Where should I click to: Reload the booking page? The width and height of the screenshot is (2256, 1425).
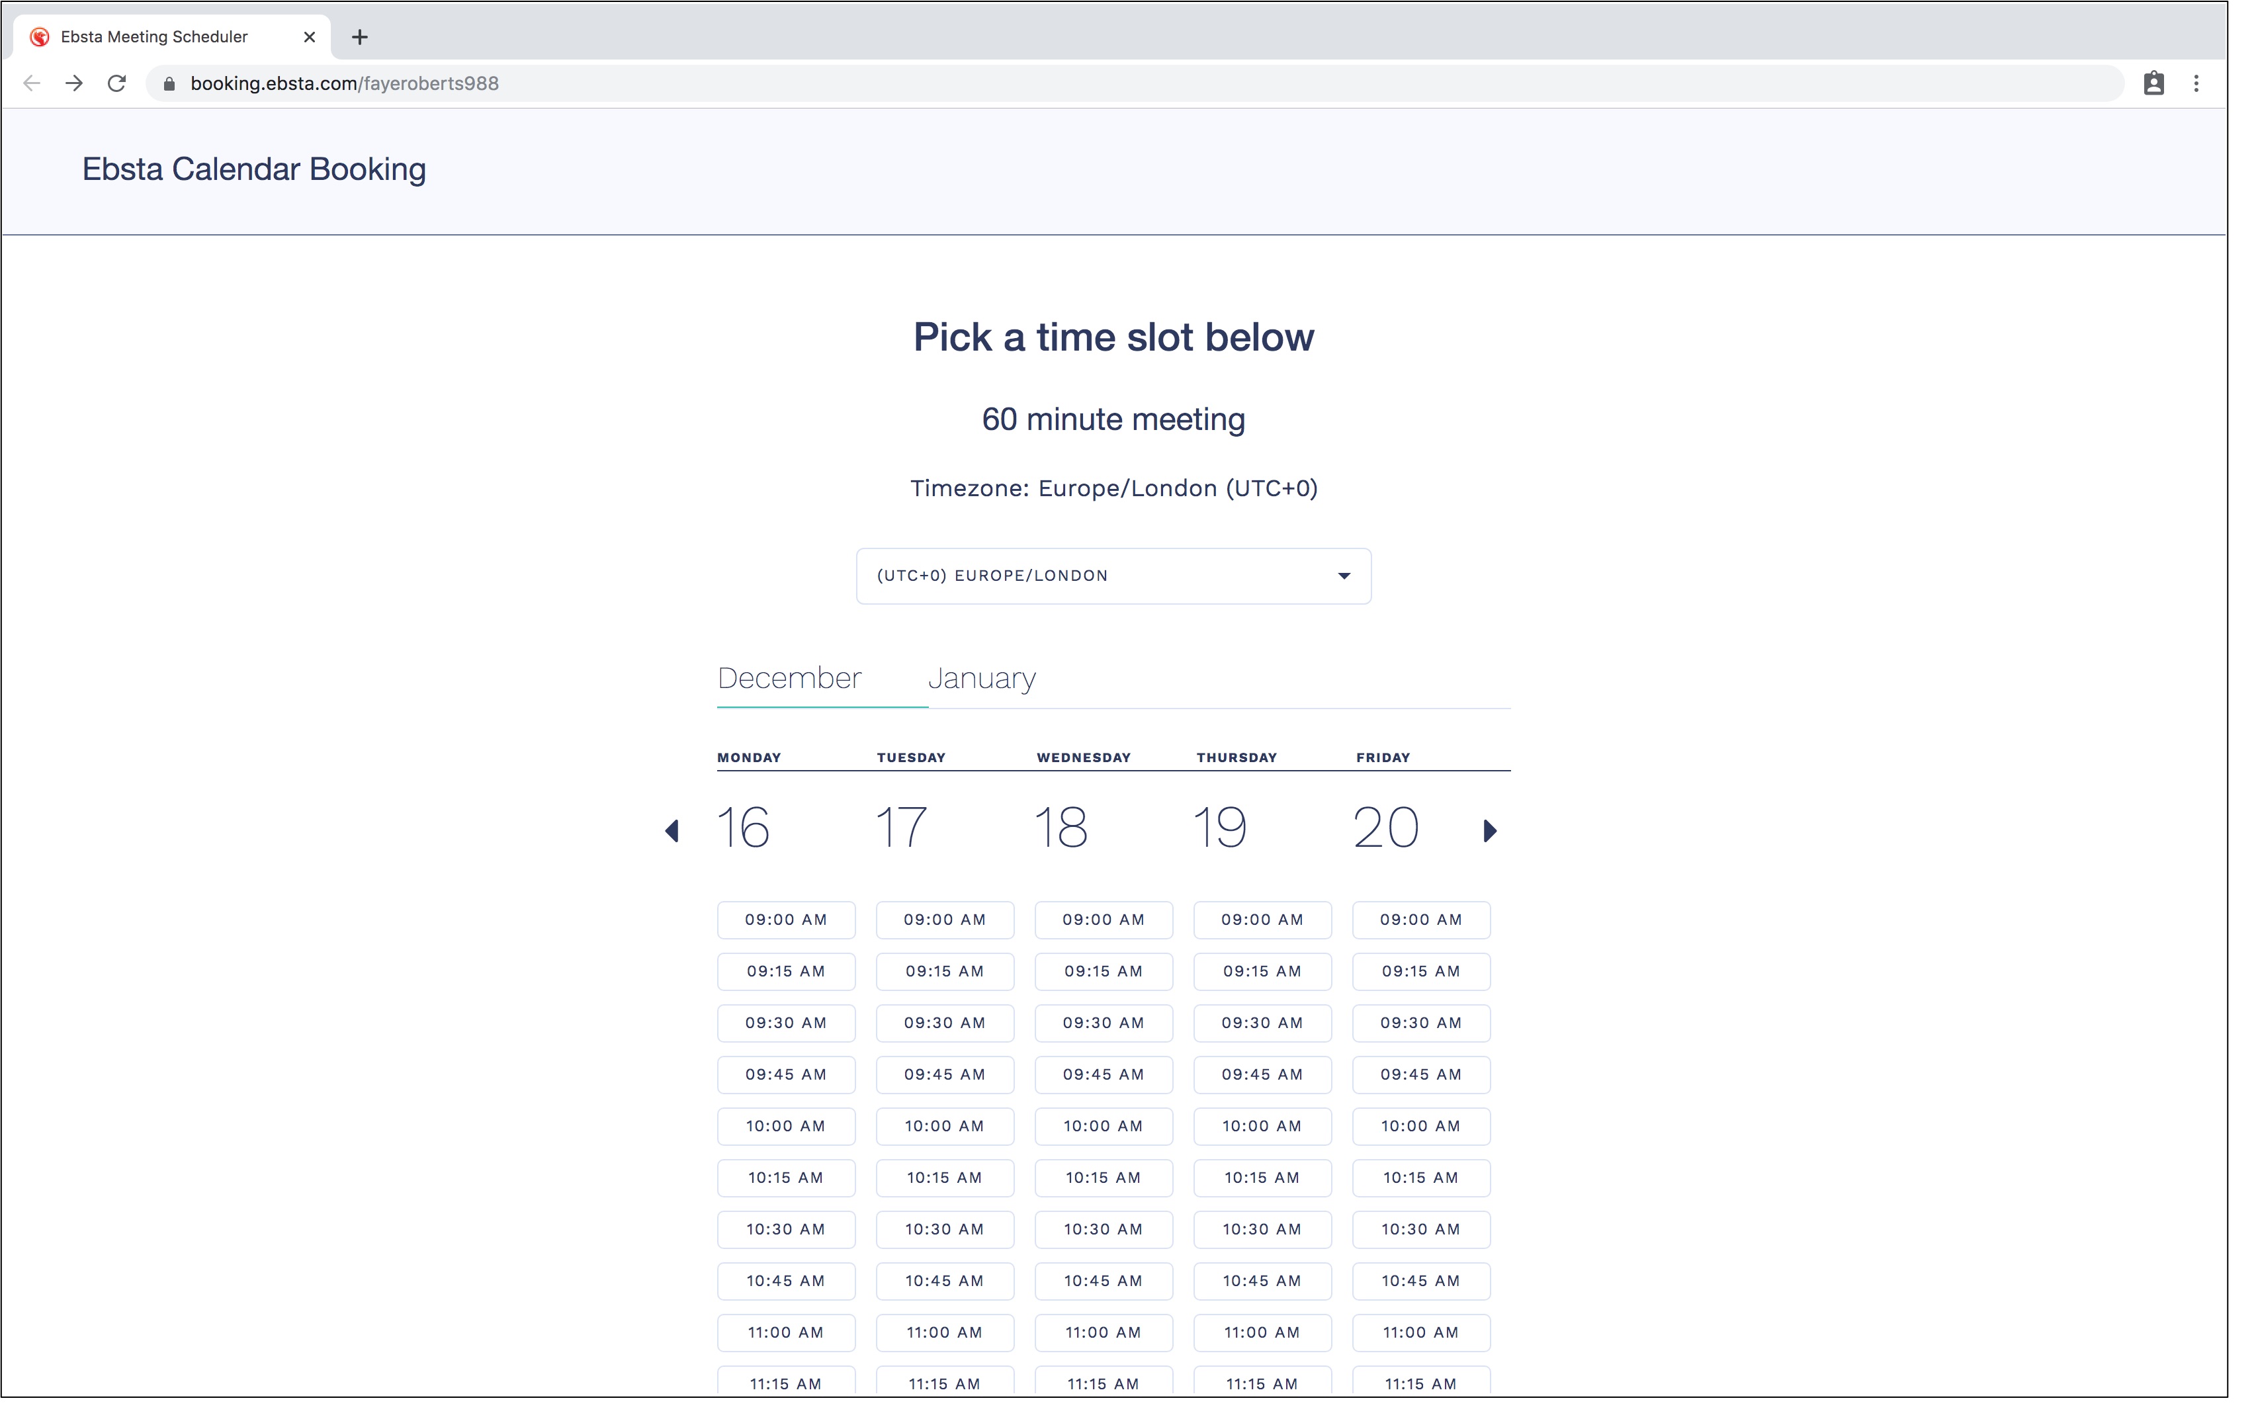(117, 83)
